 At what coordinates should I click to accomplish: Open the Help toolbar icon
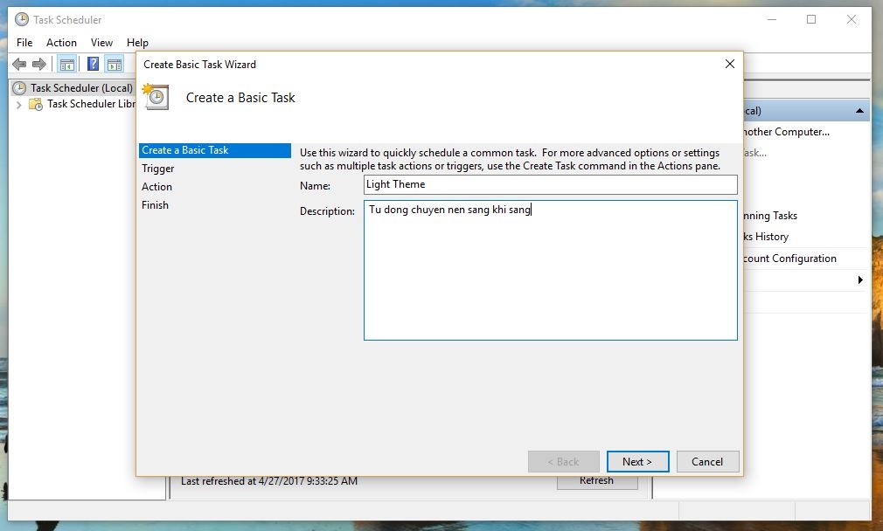(x=93, y=64)
